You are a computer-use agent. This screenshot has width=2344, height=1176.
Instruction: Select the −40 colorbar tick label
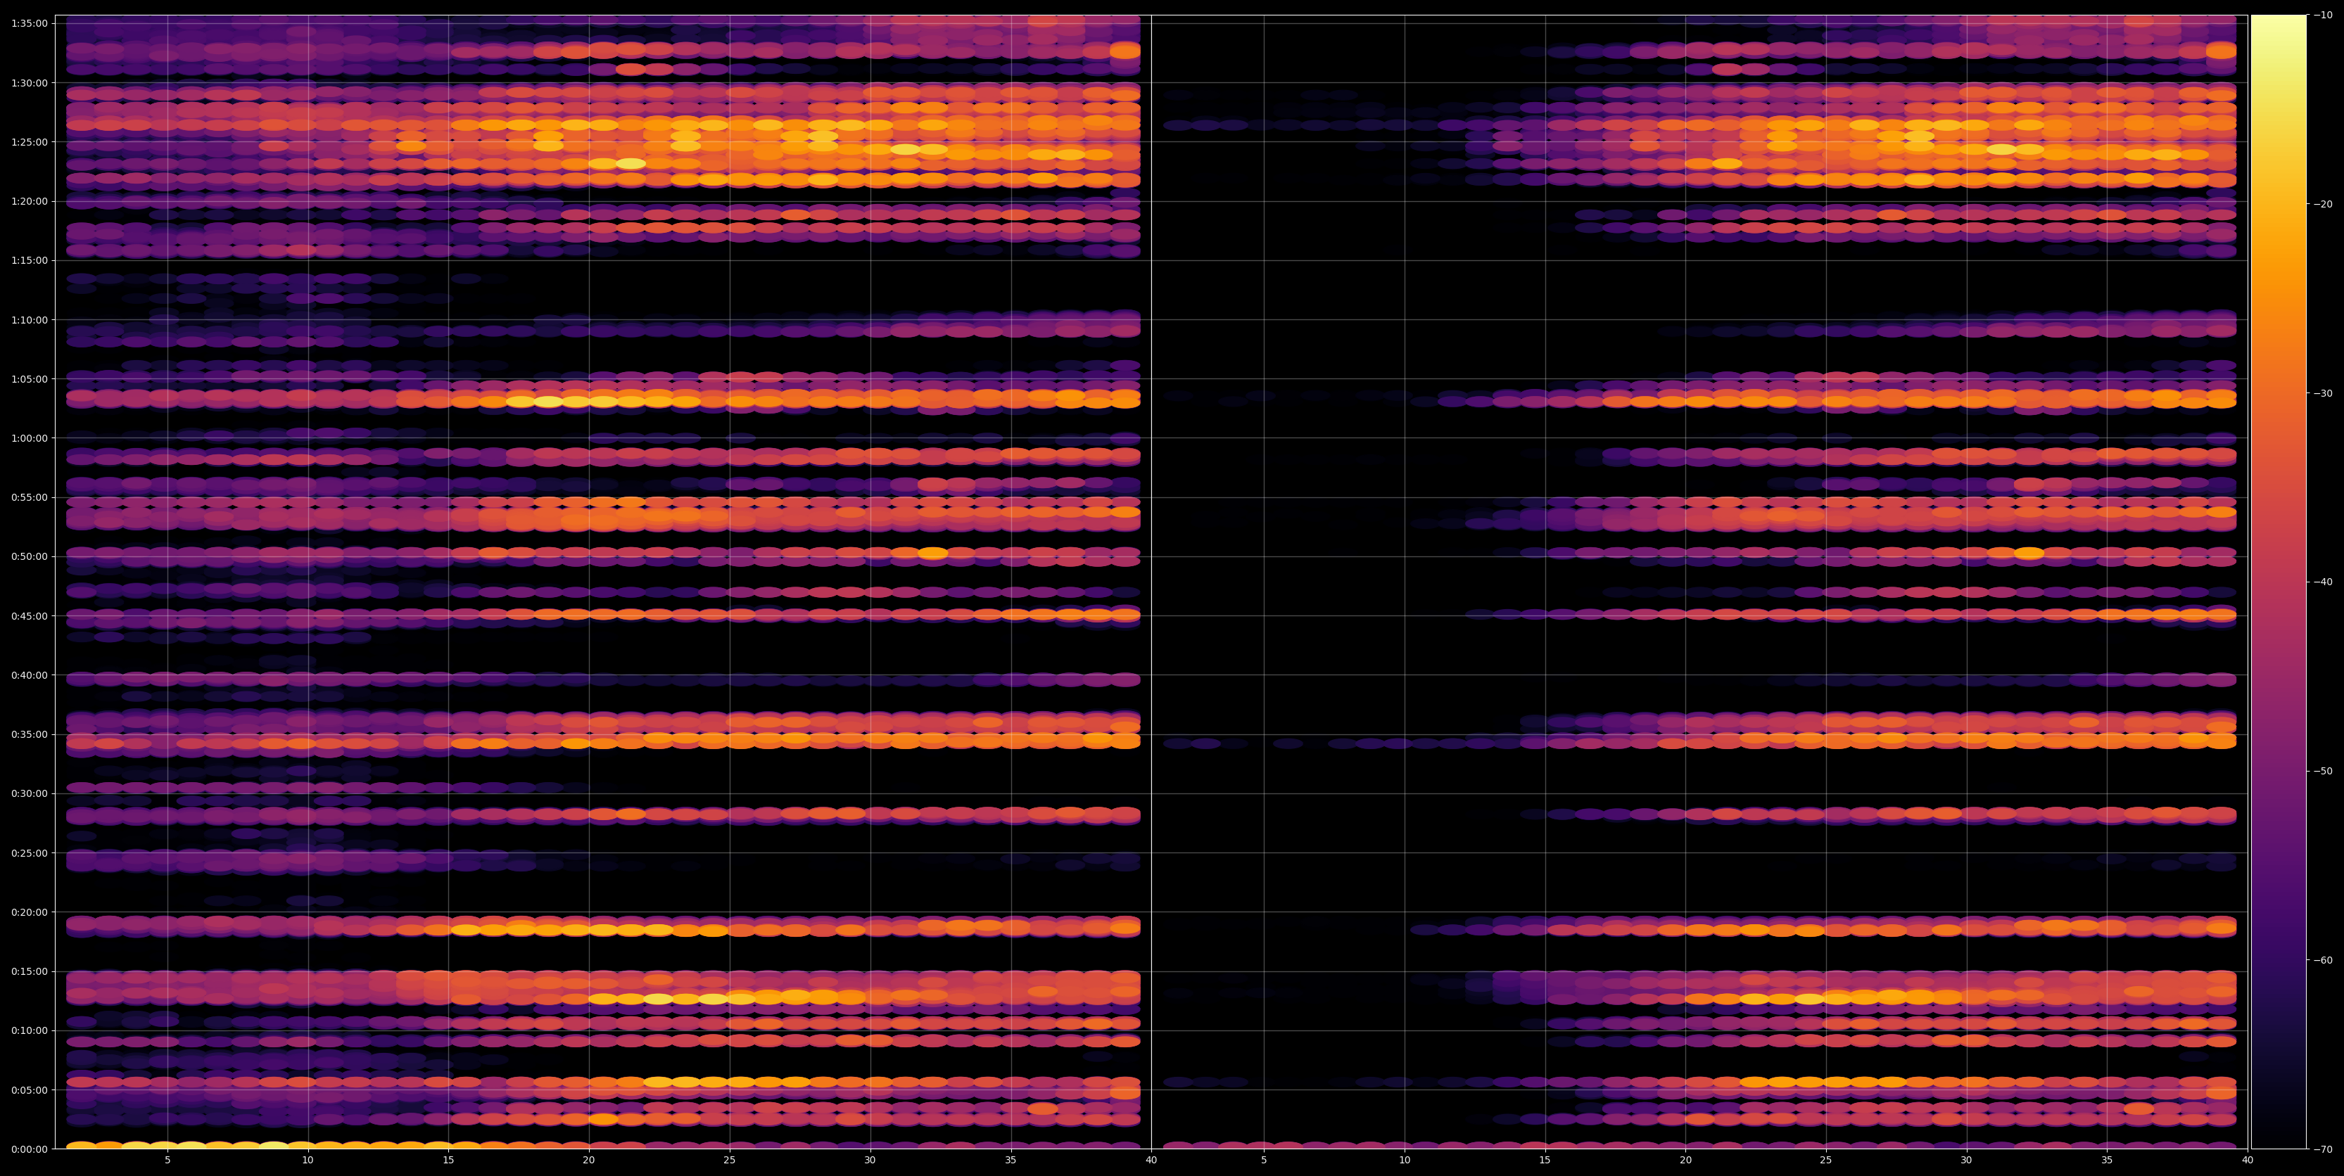coord(2323,582)
